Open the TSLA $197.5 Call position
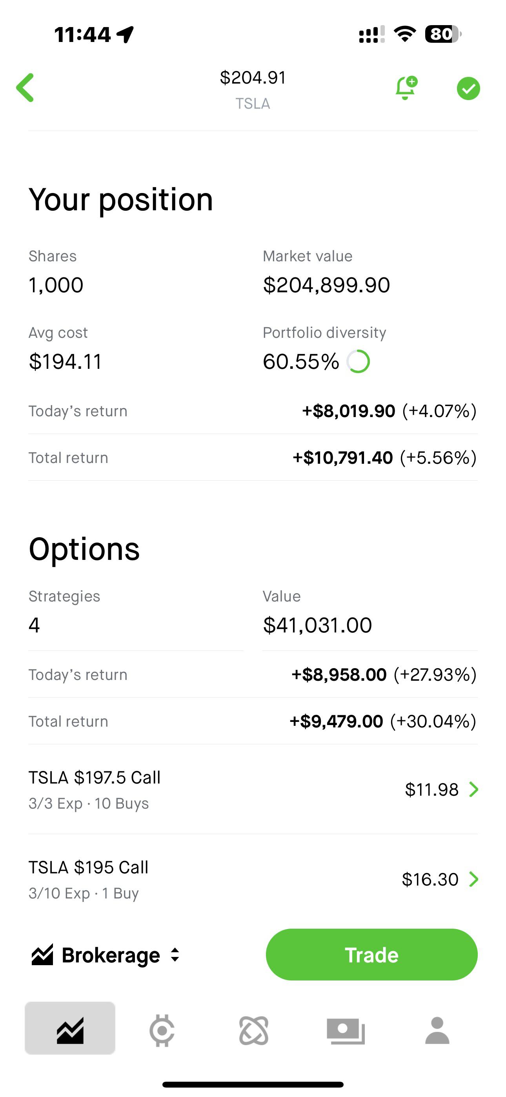Screen dimensions: 506x1097 pos(95,789)
